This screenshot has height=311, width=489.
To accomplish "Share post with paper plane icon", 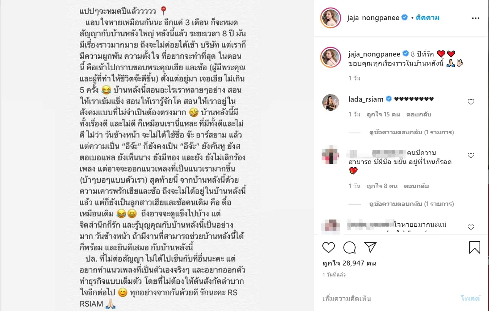I will (370, 247).
